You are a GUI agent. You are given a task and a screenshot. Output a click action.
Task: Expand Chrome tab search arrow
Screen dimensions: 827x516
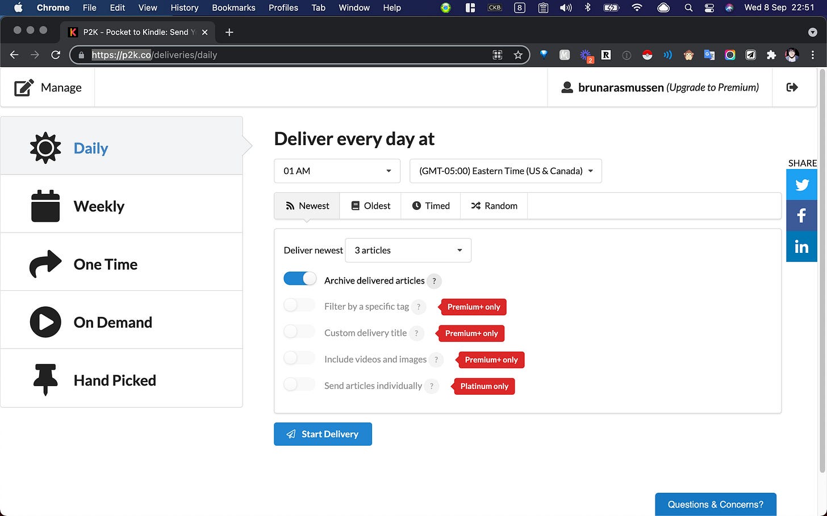812,32
